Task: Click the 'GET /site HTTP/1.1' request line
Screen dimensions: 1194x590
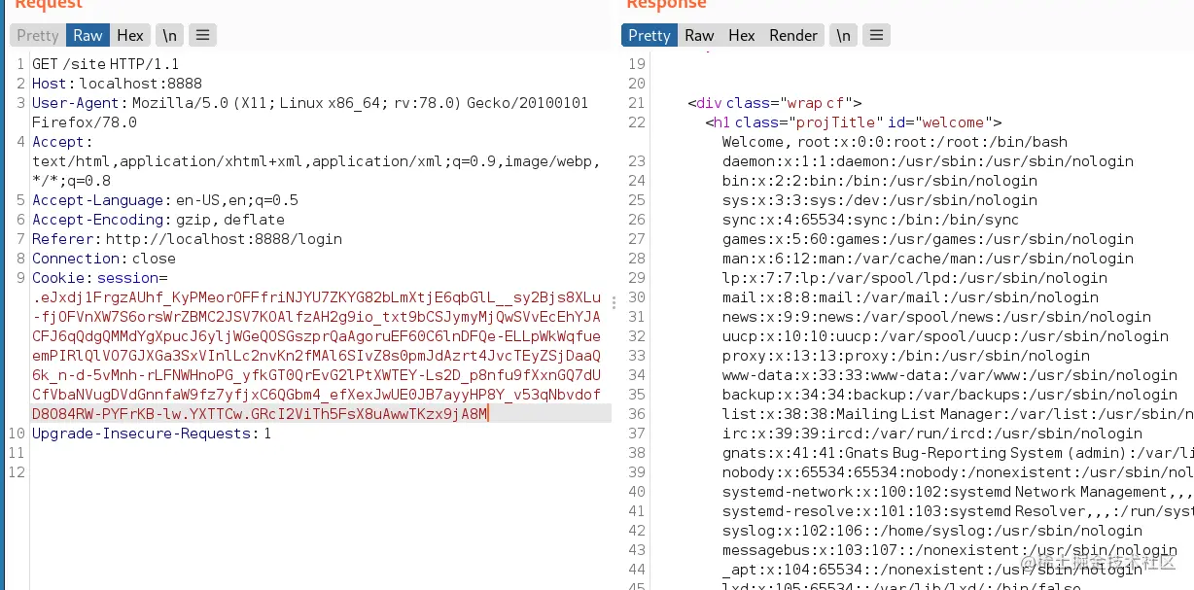Action: (106, 64)
